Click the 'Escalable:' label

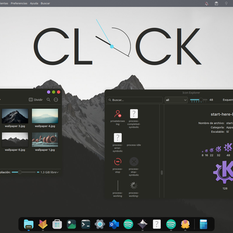(x=218, y=132)
